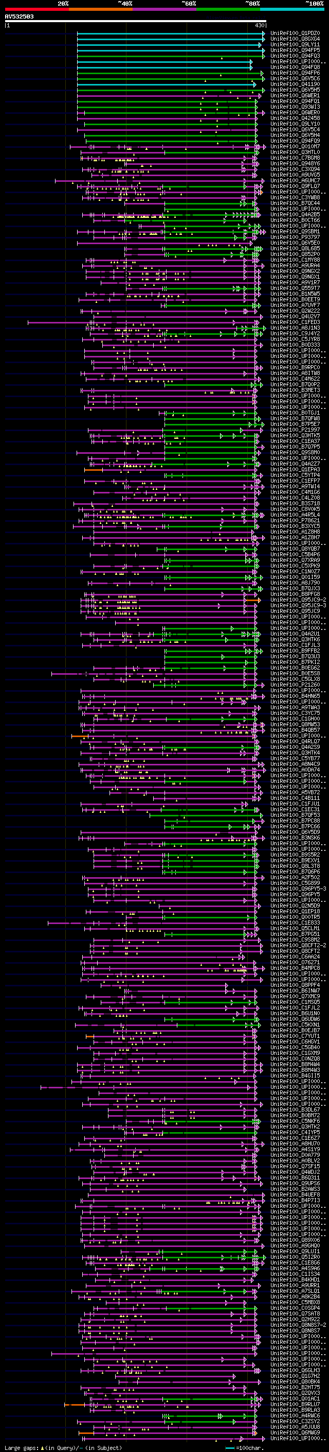Select the UniRef100_C9J4Y2 label
The image size is (329, 1452).
(x=295, y=334)
